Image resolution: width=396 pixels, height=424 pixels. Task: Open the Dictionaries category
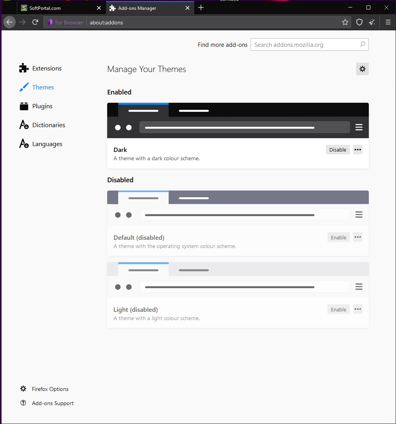[x=42, y=125]
